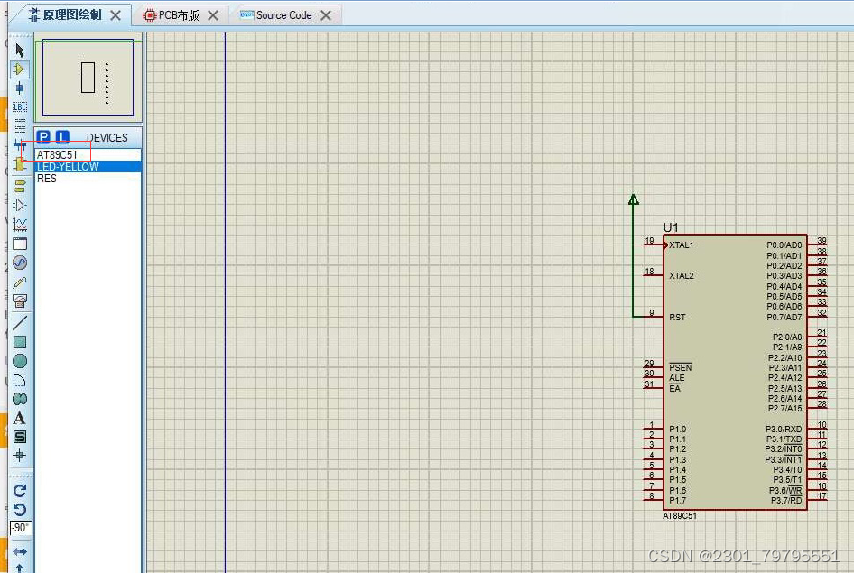This screenshot has height=573, width=854.
Task: Click the P0.0/AD0 pin label
Action: coord(784,245)
